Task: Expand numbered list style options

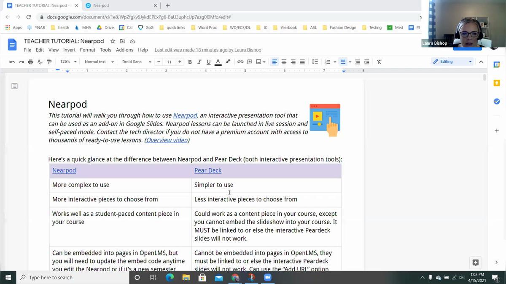Action: pos(335,62)
